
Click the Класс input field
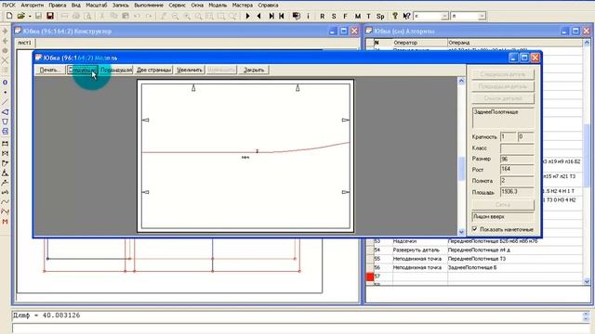(x=517, y=148)
